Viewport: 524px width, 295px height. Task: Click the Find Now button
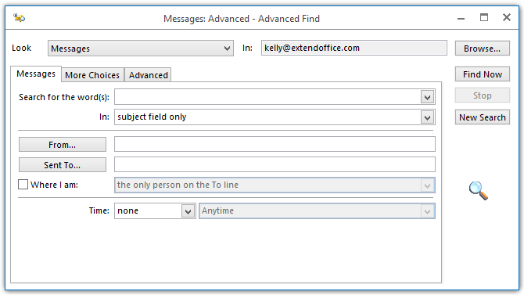[483, 74]
